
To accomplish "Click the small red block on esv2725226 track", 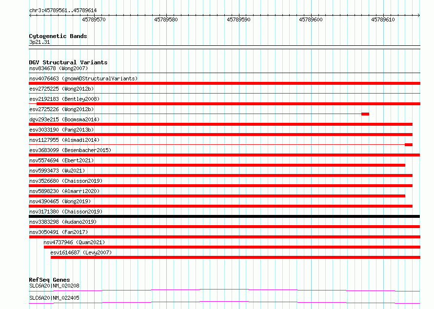I will coord(365,114).
